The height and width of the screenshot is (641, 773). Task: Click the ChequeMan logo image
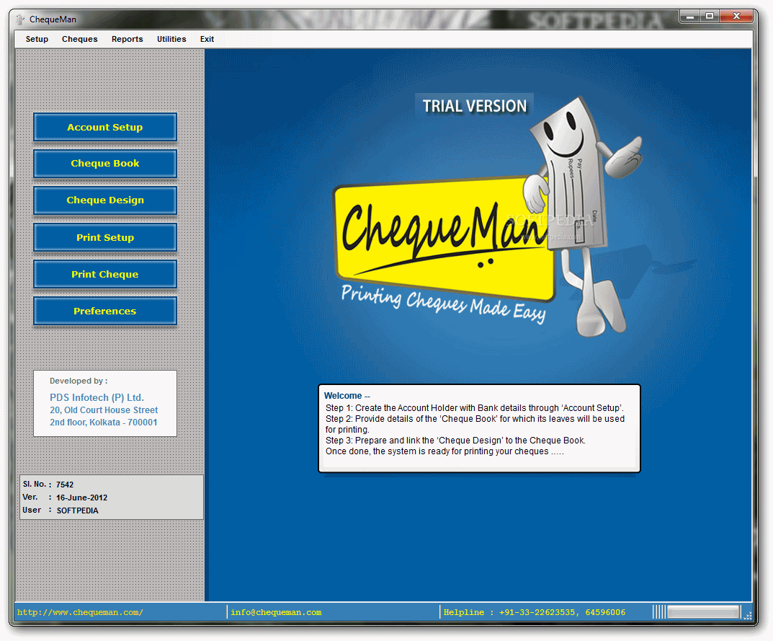click(444, 239)
